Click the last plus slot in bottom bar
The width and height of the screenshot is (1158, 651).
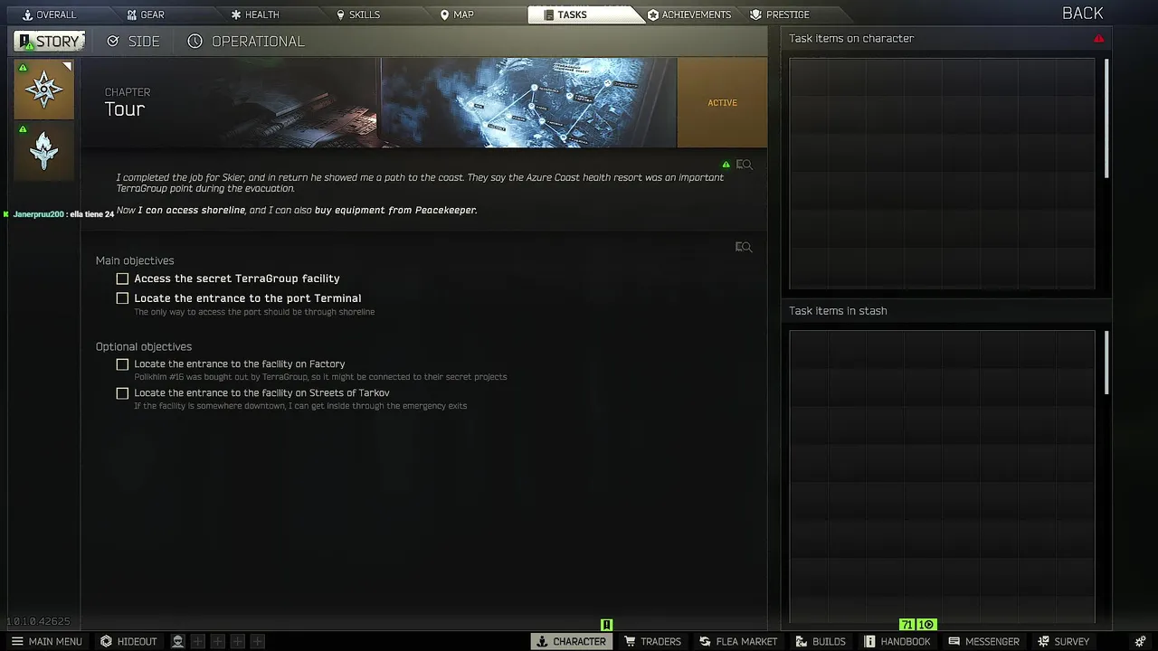(x=258, y=641)
